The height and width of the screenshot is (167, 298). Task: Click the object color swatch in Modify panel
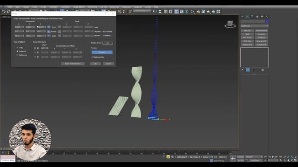pos(267,21)
